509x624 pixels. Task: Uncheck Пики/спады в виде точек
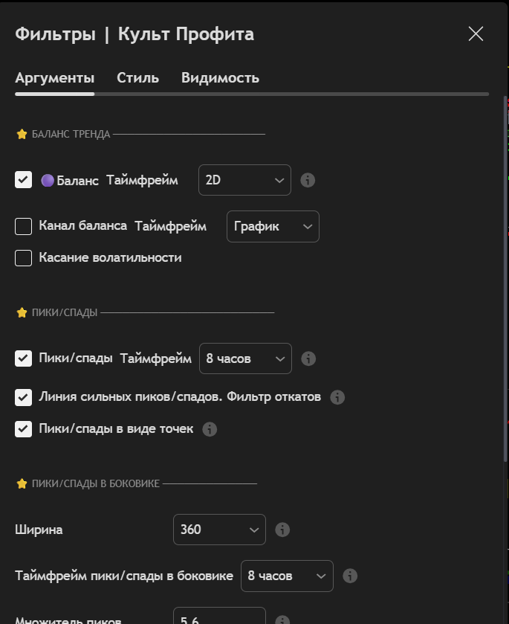pyautogui.click(x=24, y=429)
